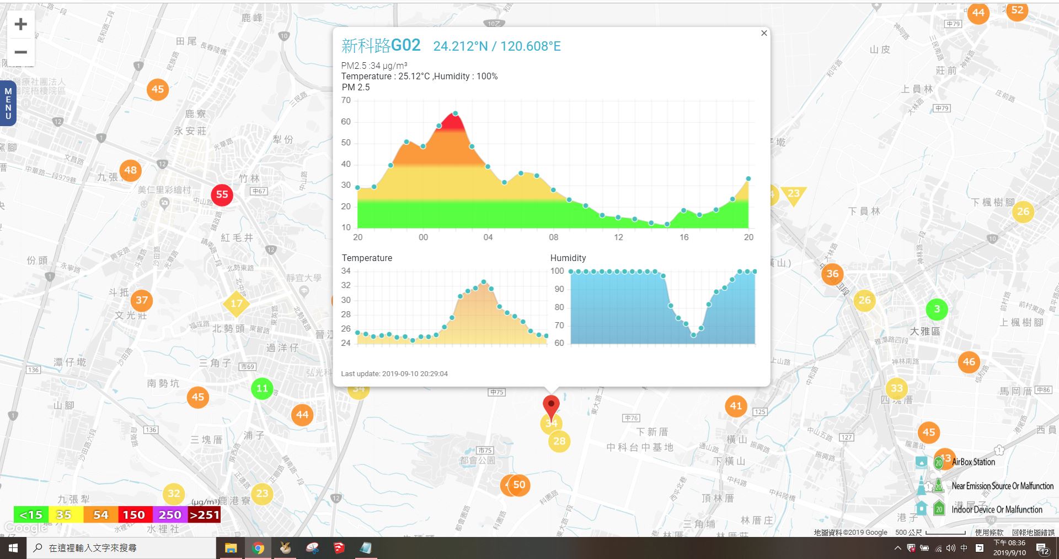1059x559 pixels.
Task: Select the yellow circle 23 marker near 鹿港寮
Action: click(x=262, y=493)
